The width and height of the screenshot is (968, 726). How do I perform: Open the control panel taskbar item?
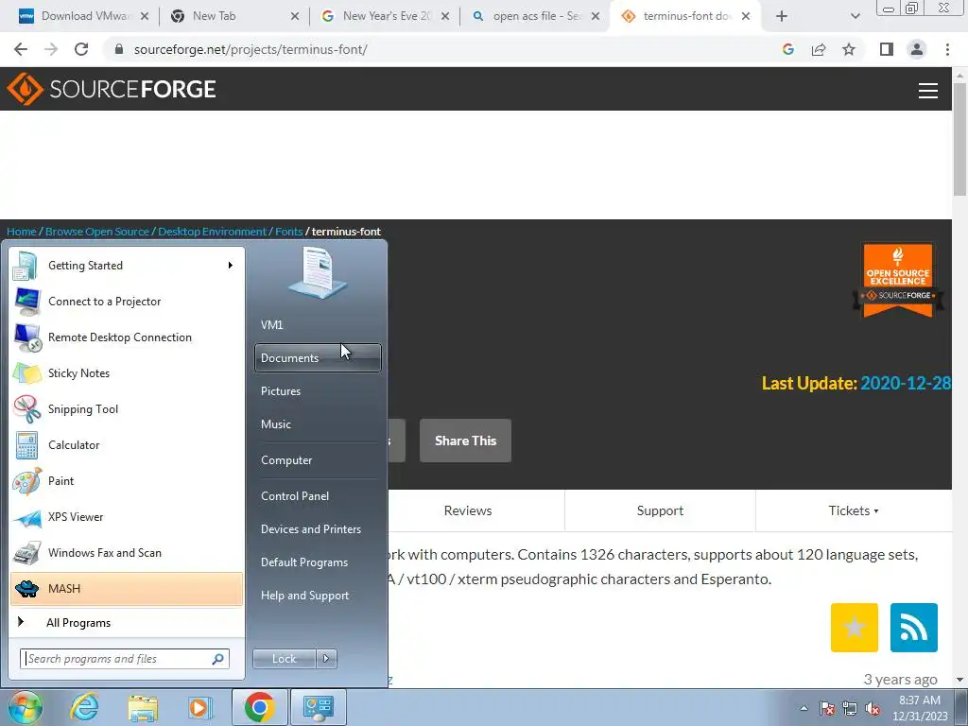(318, 707)
